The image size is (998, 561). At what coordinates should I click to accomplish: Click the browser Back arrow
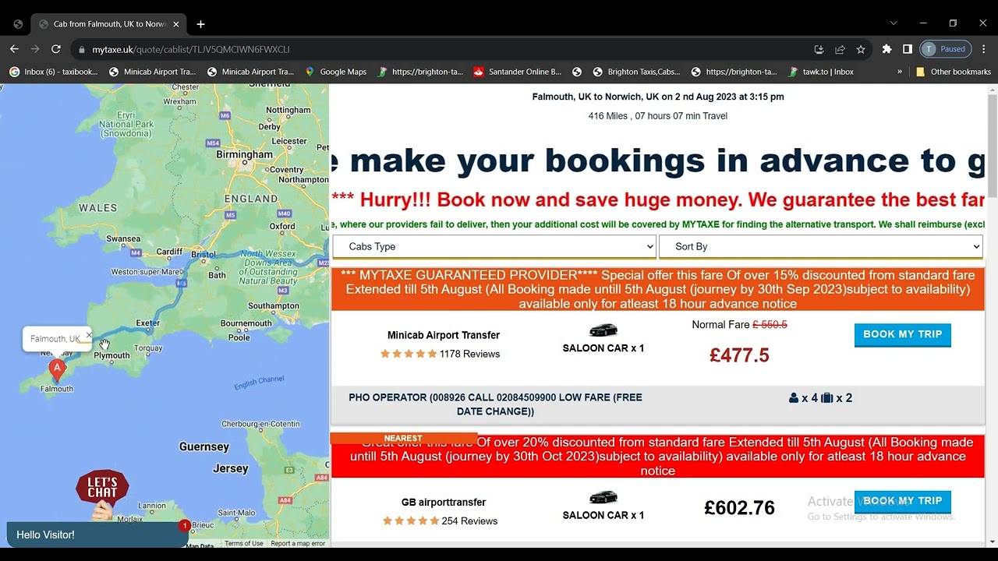click(14, 49)
